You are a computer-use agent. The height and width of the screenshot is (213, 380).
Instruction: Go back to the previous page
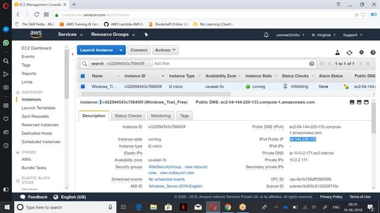[x=18, y=14]
